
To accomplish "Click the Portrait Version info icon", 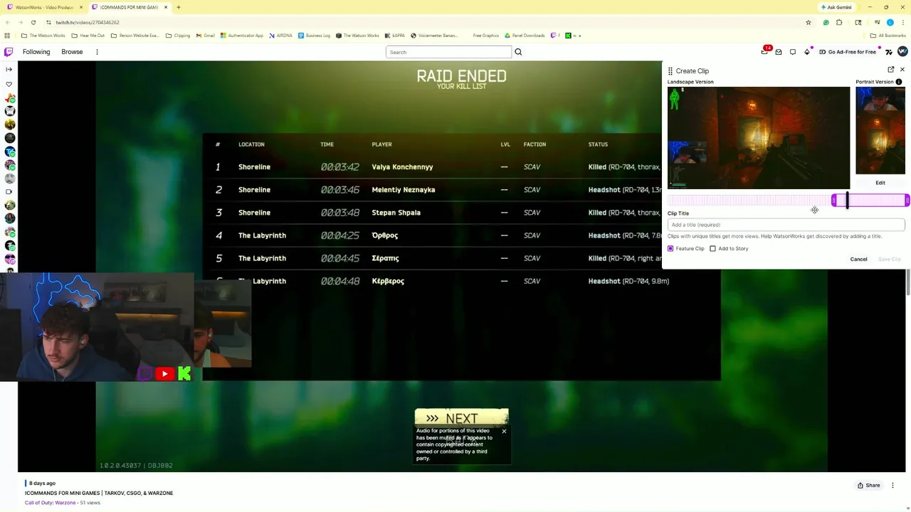I will [x=899, y=82].
